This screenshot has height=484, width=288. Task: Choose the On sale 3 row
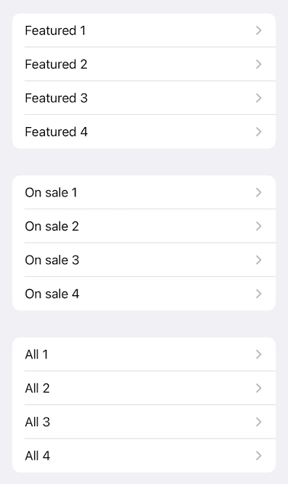pyautogui.click(x=144, y=260)
